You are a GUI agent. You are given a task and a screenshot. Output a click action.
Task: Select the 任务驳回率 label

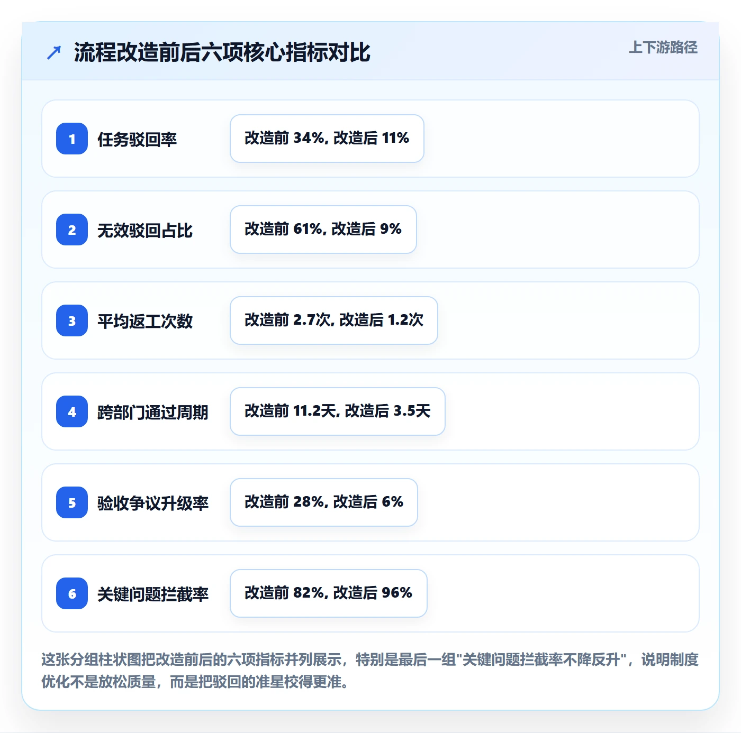(137, 139)
